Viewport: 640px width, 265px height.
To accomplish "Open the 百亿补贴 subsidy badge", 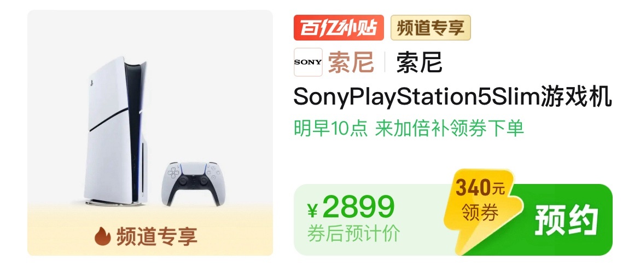I will 339,28.
